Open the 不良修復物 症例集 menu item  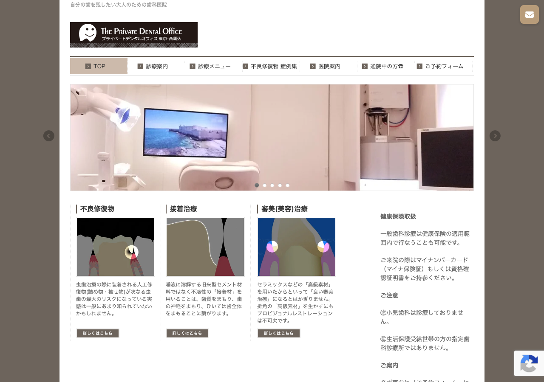point(271,66)
